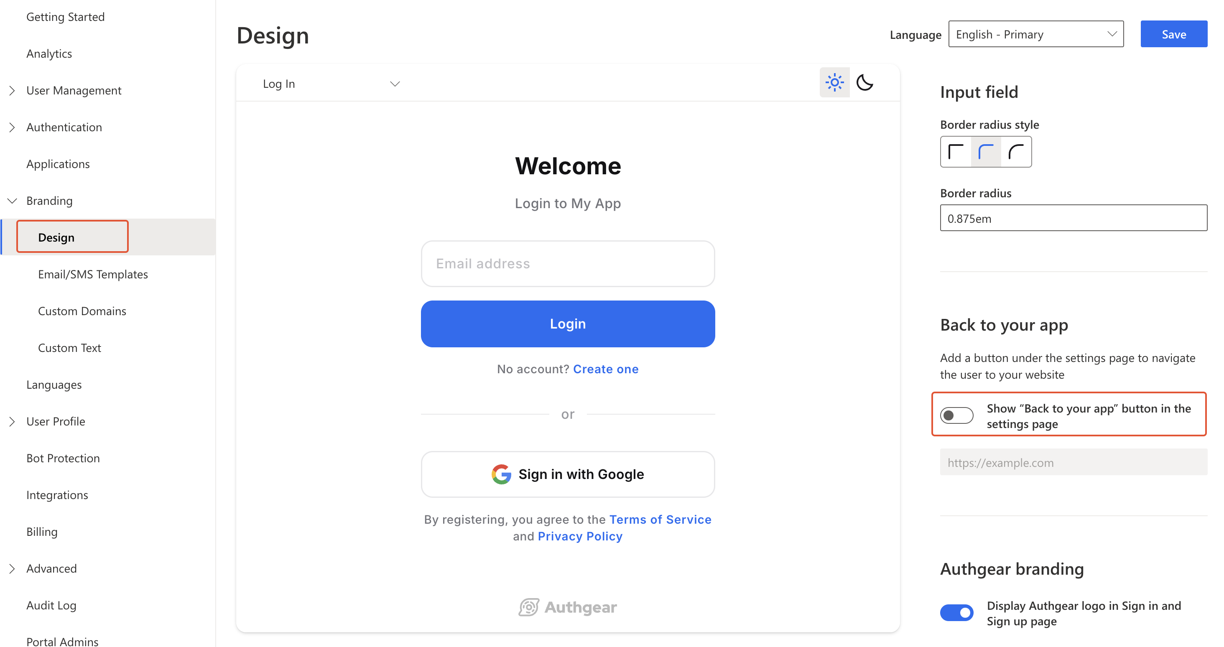The height and width of the screenshot is (647, 1224).
Task: Open the Log In page selector dropdown
Action: pos(331,84)
